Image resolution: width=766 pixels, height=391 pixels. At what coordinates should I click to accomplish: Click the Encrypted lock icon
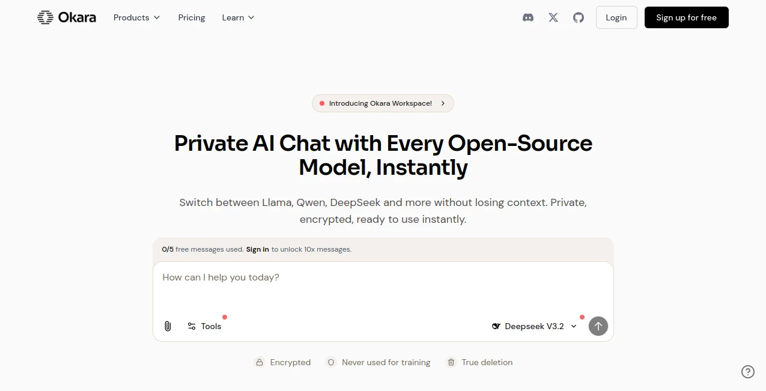pyautogui.click(x=260, y=362)
